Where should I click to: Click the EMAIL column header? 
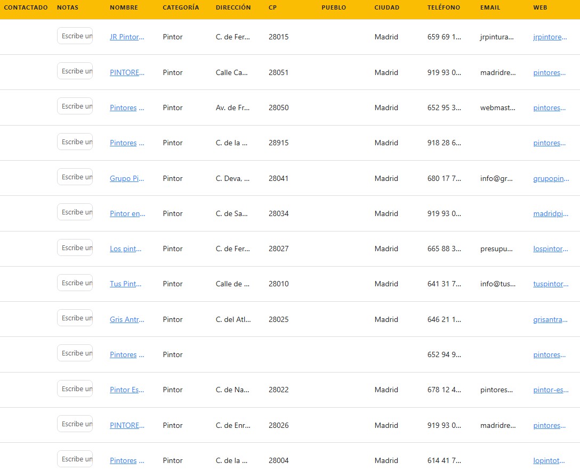tap(490, 7)
